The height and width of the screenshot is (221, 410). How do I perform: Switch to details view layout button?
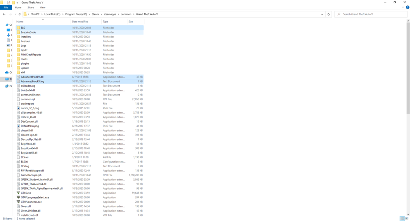(x=402, y=219)
